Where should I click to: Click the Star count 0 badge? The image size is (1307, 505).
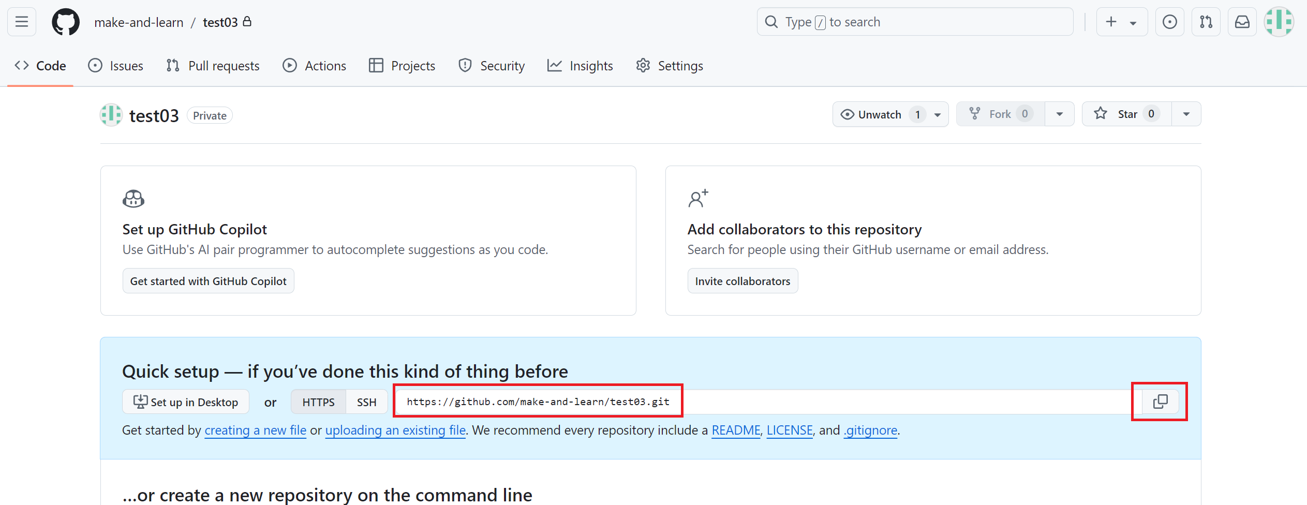(1151, 114)
